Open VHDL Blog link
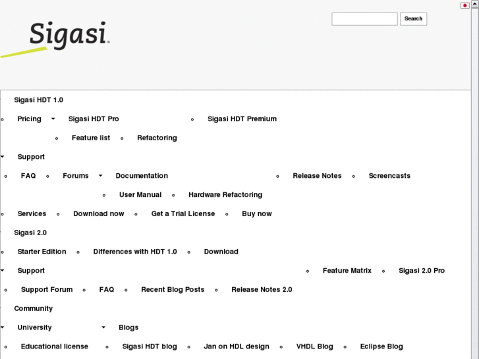This screenshot has width=479, height=359. point(315,346)
